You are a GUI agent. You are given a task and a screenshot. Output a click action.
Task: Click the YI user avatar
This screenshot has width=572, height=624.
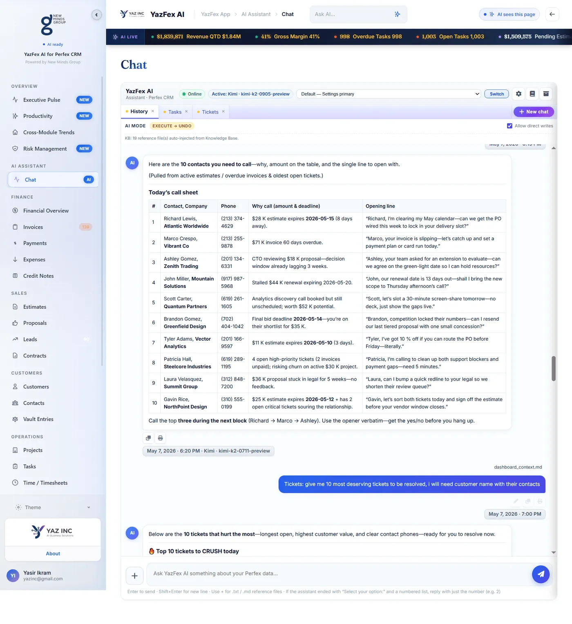13,576
